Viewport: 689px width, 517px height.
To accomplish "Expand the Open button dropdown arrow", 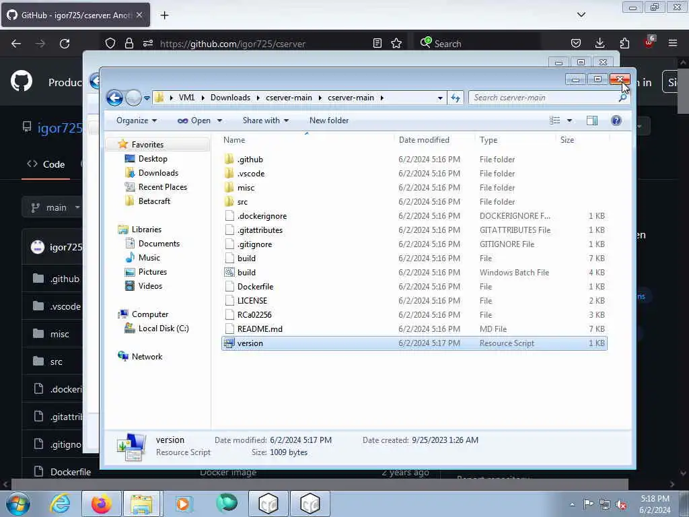I will pyautogui.click(x=219, y=120).
